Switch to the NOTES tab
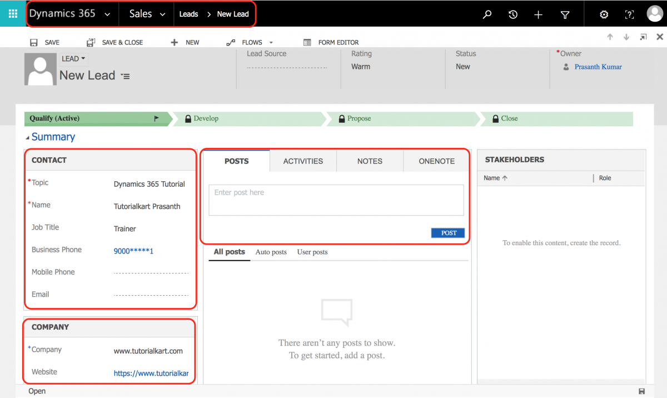The image size is (667, 398). point(370,161)
